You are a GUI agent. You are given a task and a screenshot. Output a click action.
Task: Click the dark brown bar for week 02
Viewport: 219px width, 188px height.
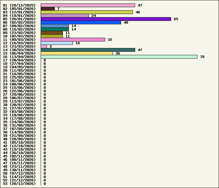(x=48, y=9)
